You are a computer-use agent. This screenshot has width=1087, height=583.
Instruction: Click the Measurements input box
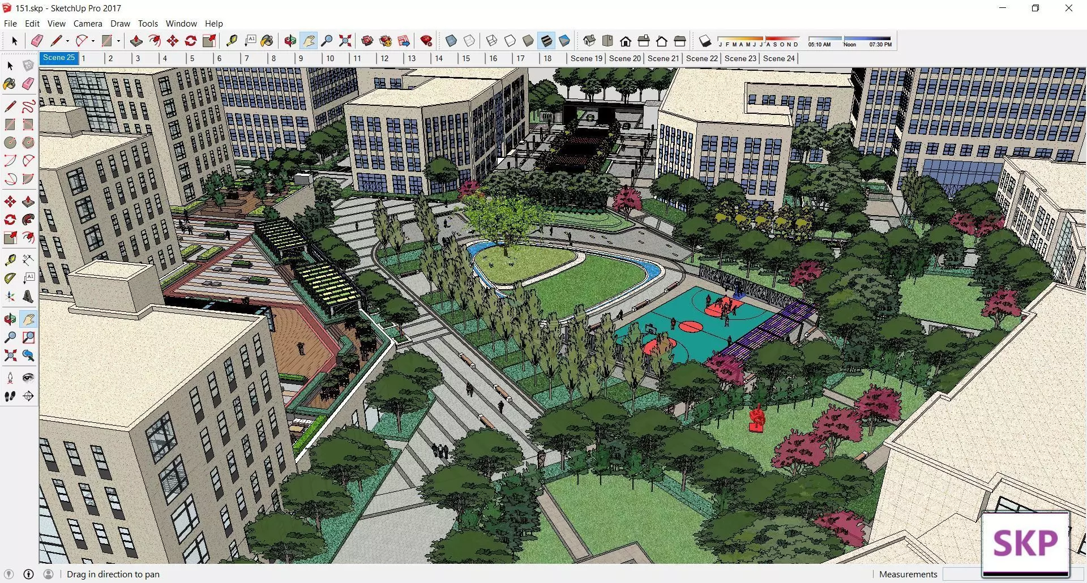[x=962, y=574]
